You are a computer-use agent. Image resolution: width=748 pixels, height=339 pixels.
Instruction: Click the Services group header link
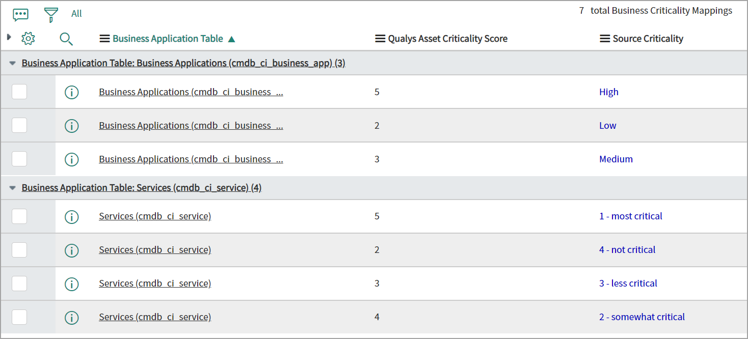coord(141,187)
